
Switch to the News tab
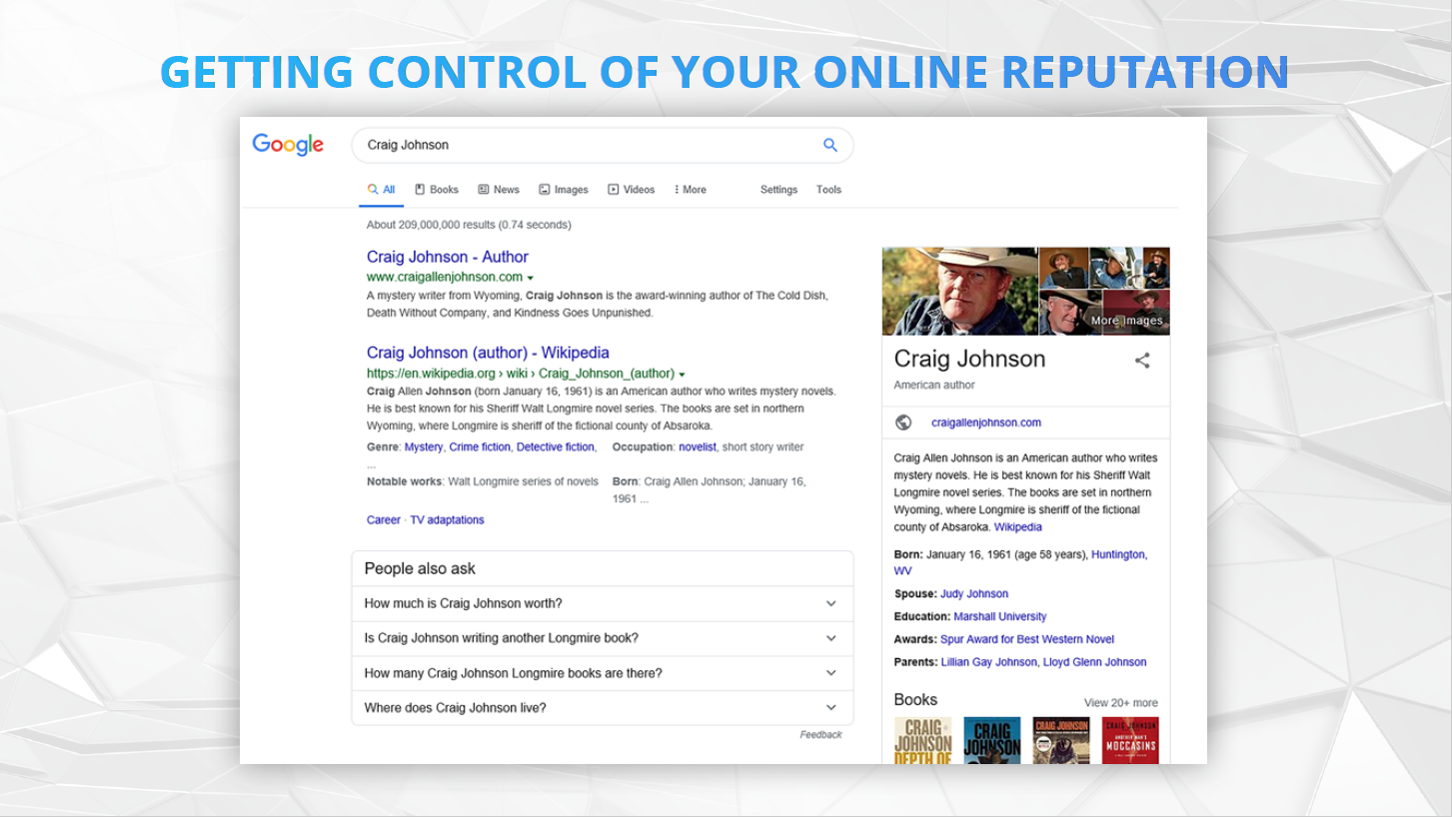499,190
